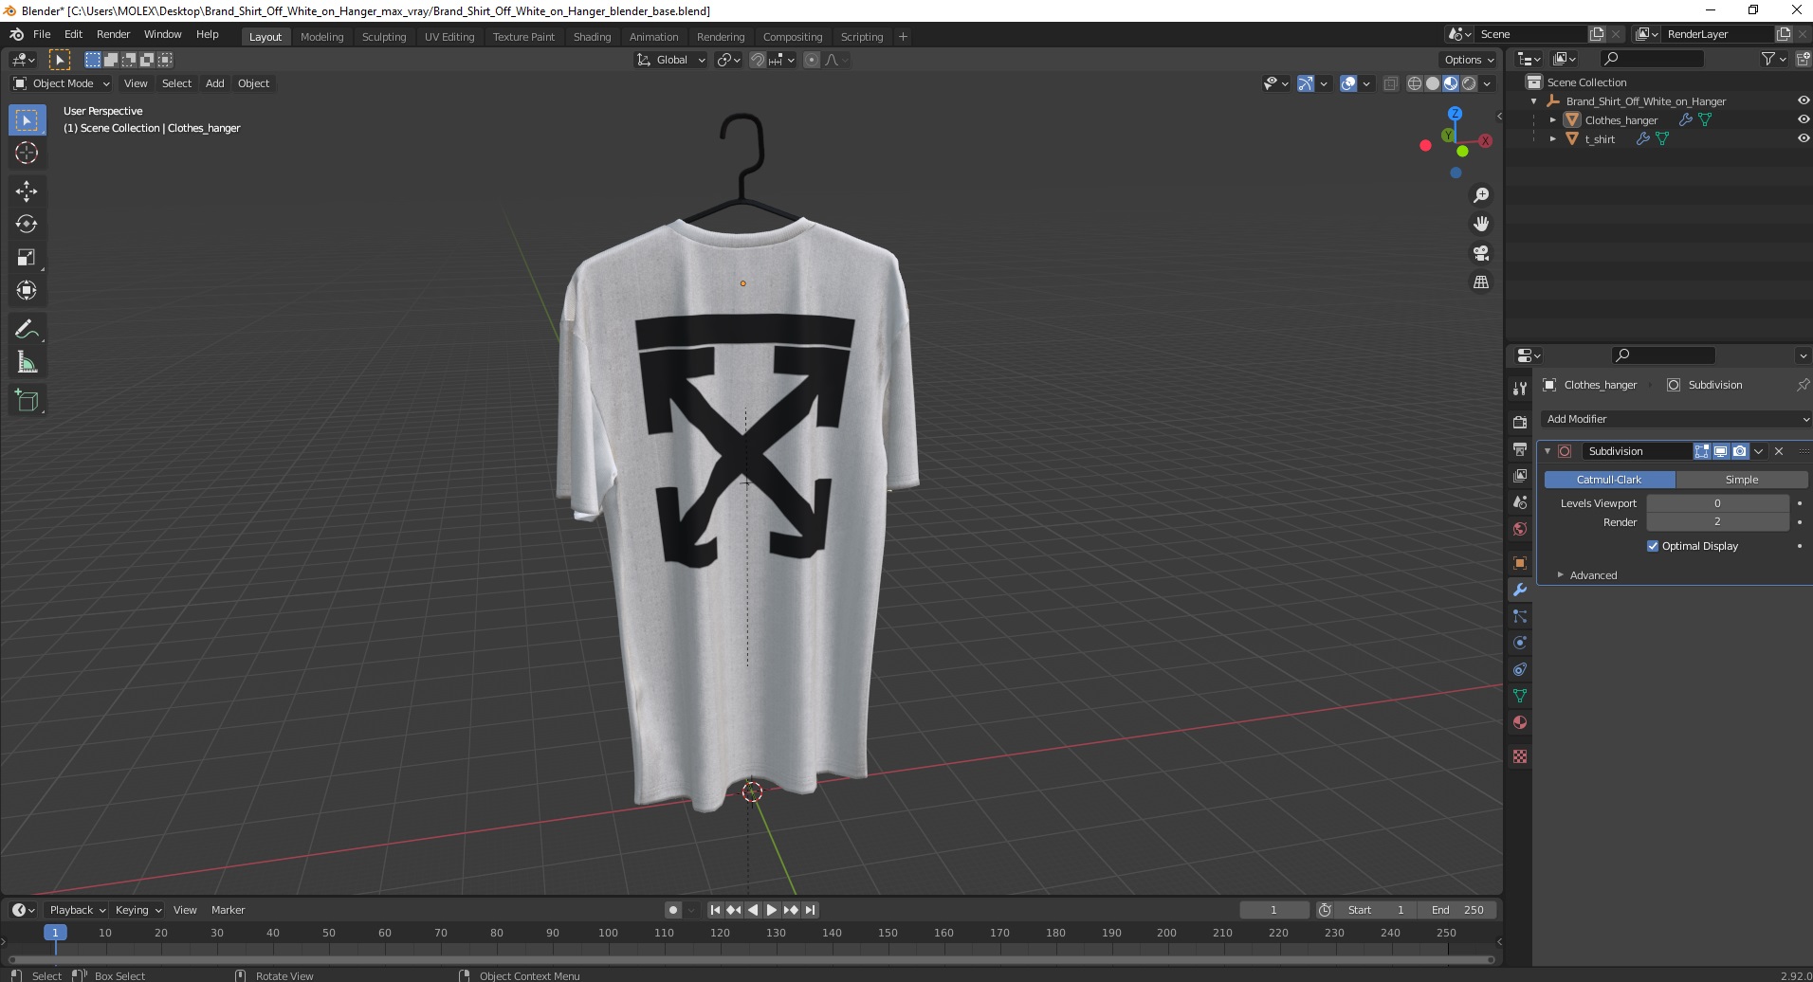Select the Annotate tool
This screenshot has width=1813, height=982.
[27, 330]
